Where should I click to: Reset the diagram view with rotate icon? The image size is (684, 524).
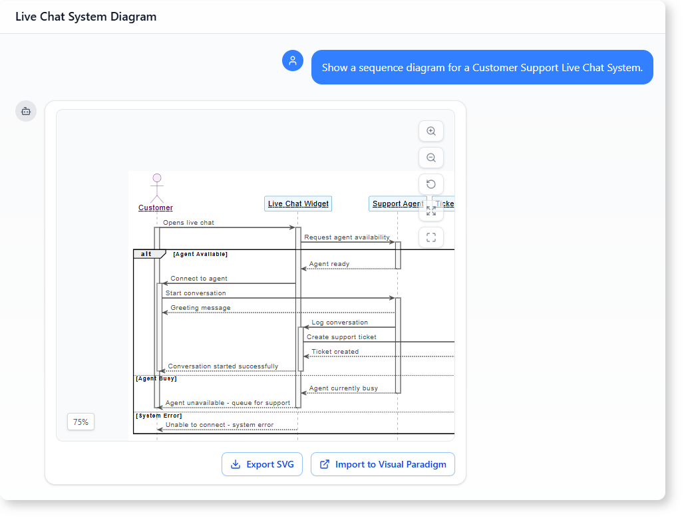point(430,184)
